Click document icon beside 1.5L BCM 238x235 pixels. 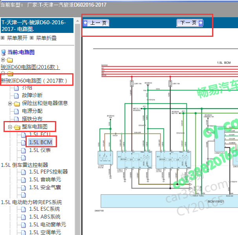(x=24, y=143)
